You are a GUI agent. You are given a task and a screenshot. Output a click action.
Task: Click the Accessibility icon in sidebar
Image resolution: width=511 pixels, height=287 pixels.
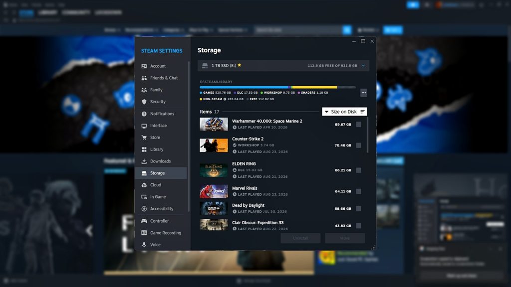point(144,209)
